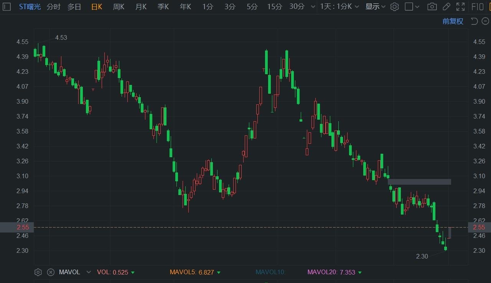Zoom out chart with minus circle icon

click(x=485, y=21)
